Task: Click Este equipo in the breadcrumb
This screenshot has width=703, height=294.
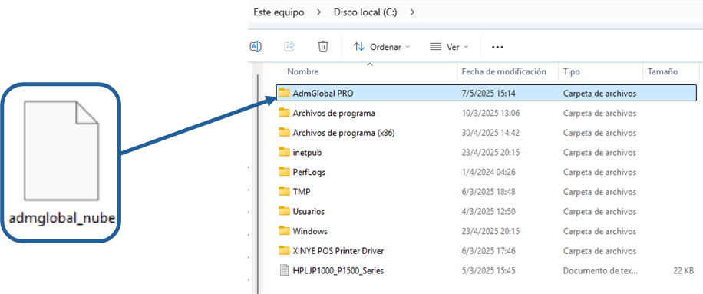Action: coord(279,12)
